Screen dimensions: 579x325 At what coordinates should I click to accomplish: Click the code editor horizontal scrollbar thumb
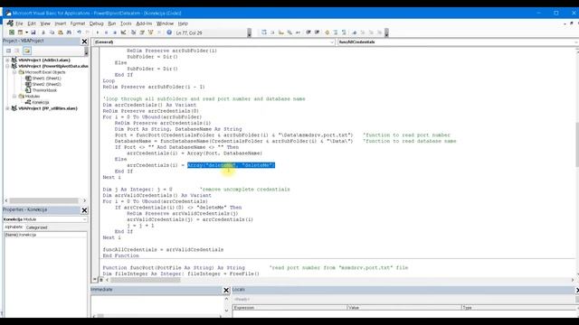146,280
